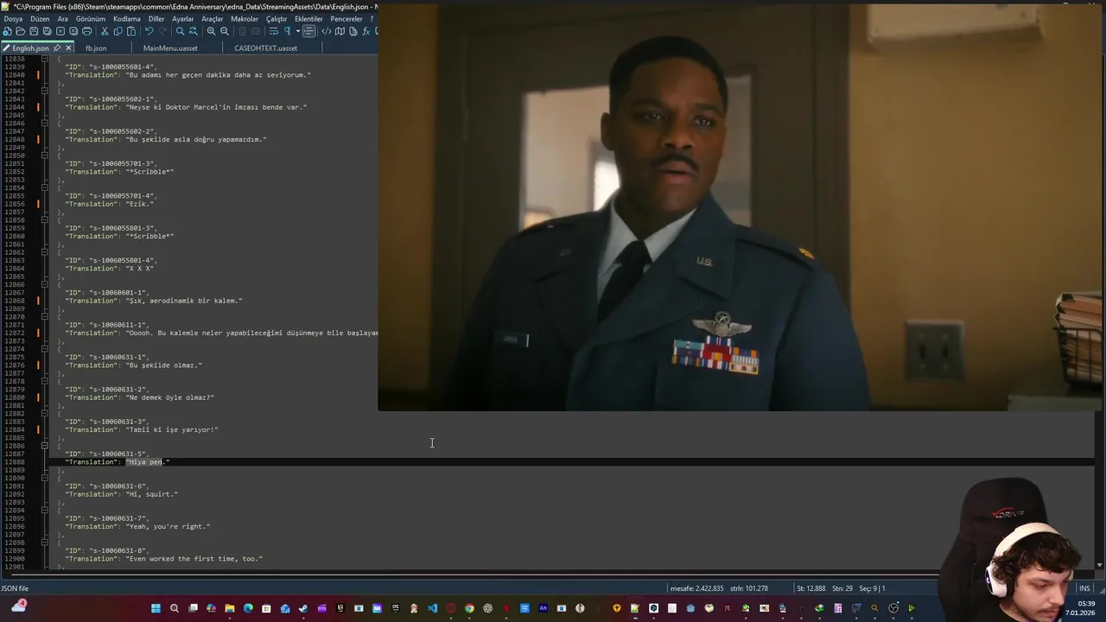The image size is (1106, 622).
Task: Click status entry 'St: 12.888'
Action: click(x=812, y=588)
